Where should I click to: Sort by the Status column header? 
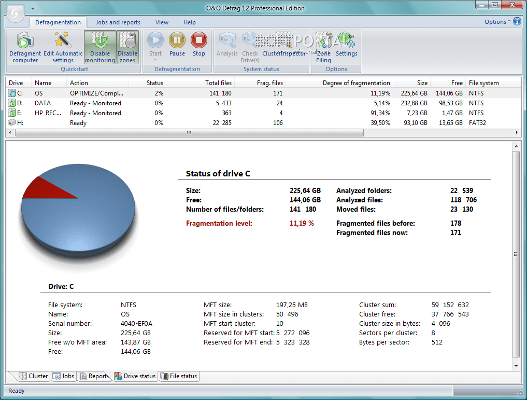[x=147, y=83]
